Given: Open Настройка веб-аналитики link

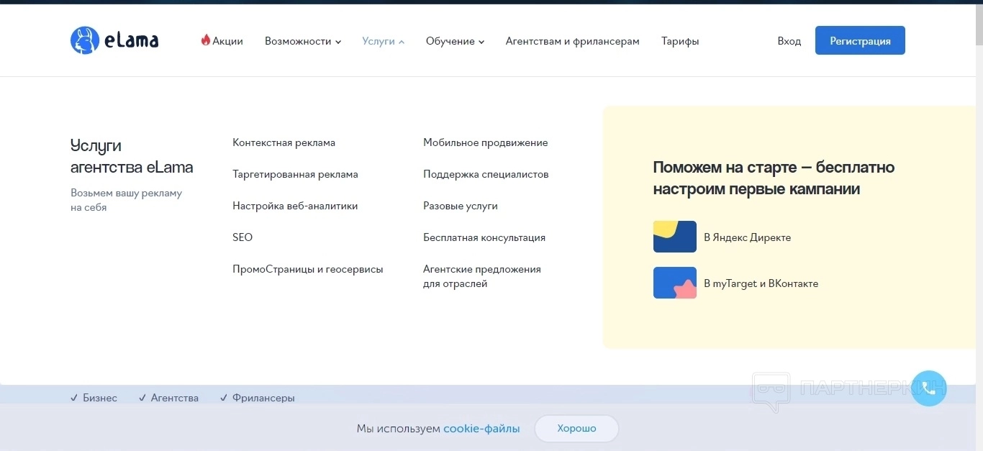Looking at the screenshot, I should tap(295, 206).
